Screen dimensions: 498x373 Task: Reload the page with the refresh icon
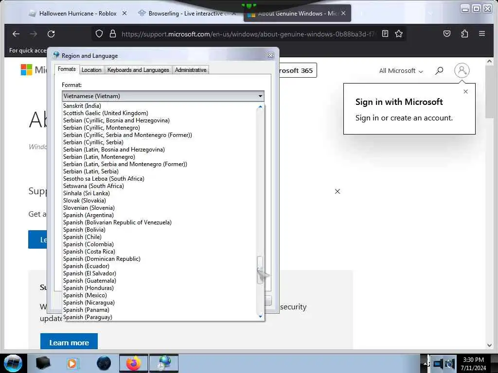[51, 34]
